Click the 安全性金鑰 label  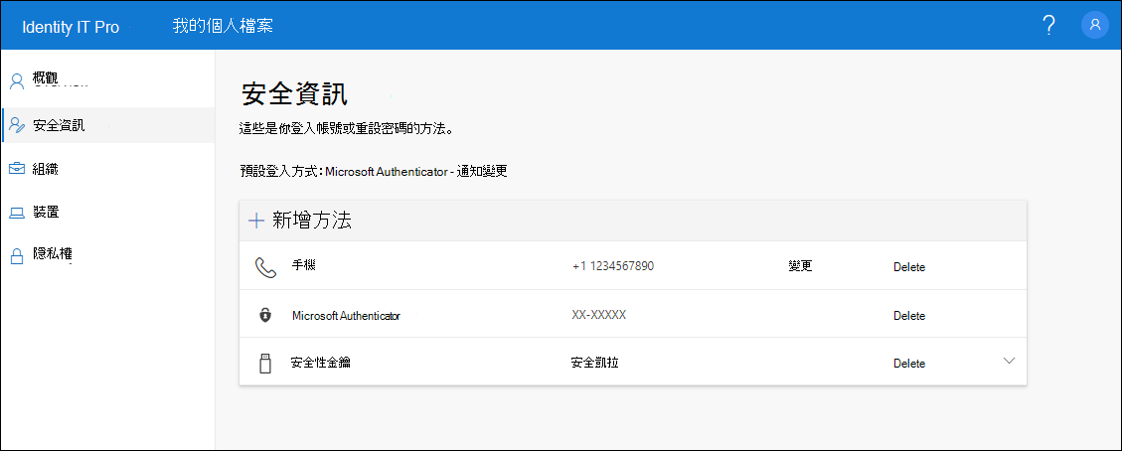pos(321,363)
